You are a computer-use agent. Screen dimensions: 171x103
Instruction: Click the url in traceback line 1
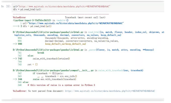76,23
